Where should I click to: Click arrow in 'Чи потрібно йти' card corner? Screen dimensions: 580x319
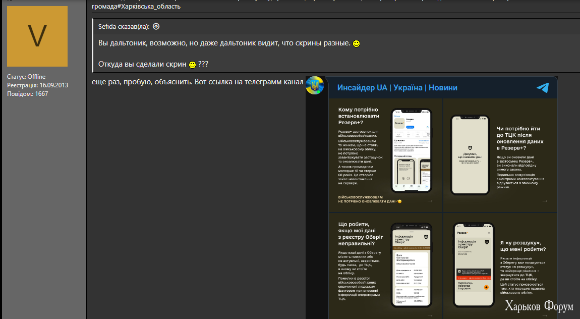point(545,201)
